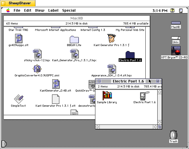This screenshot has width=189, height=149.
Task: Open the File menu
Action: 17,10
